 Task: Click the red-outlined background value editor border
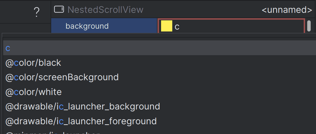pos(231,20)
